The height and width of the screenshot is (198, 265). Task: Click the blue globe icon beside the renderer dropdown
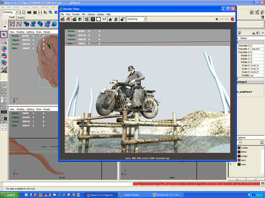coord(123,19)
